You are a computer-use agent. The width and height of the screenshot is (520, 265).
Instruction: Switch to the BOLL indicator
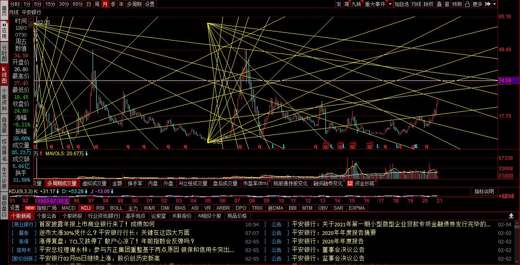point(116,208)
